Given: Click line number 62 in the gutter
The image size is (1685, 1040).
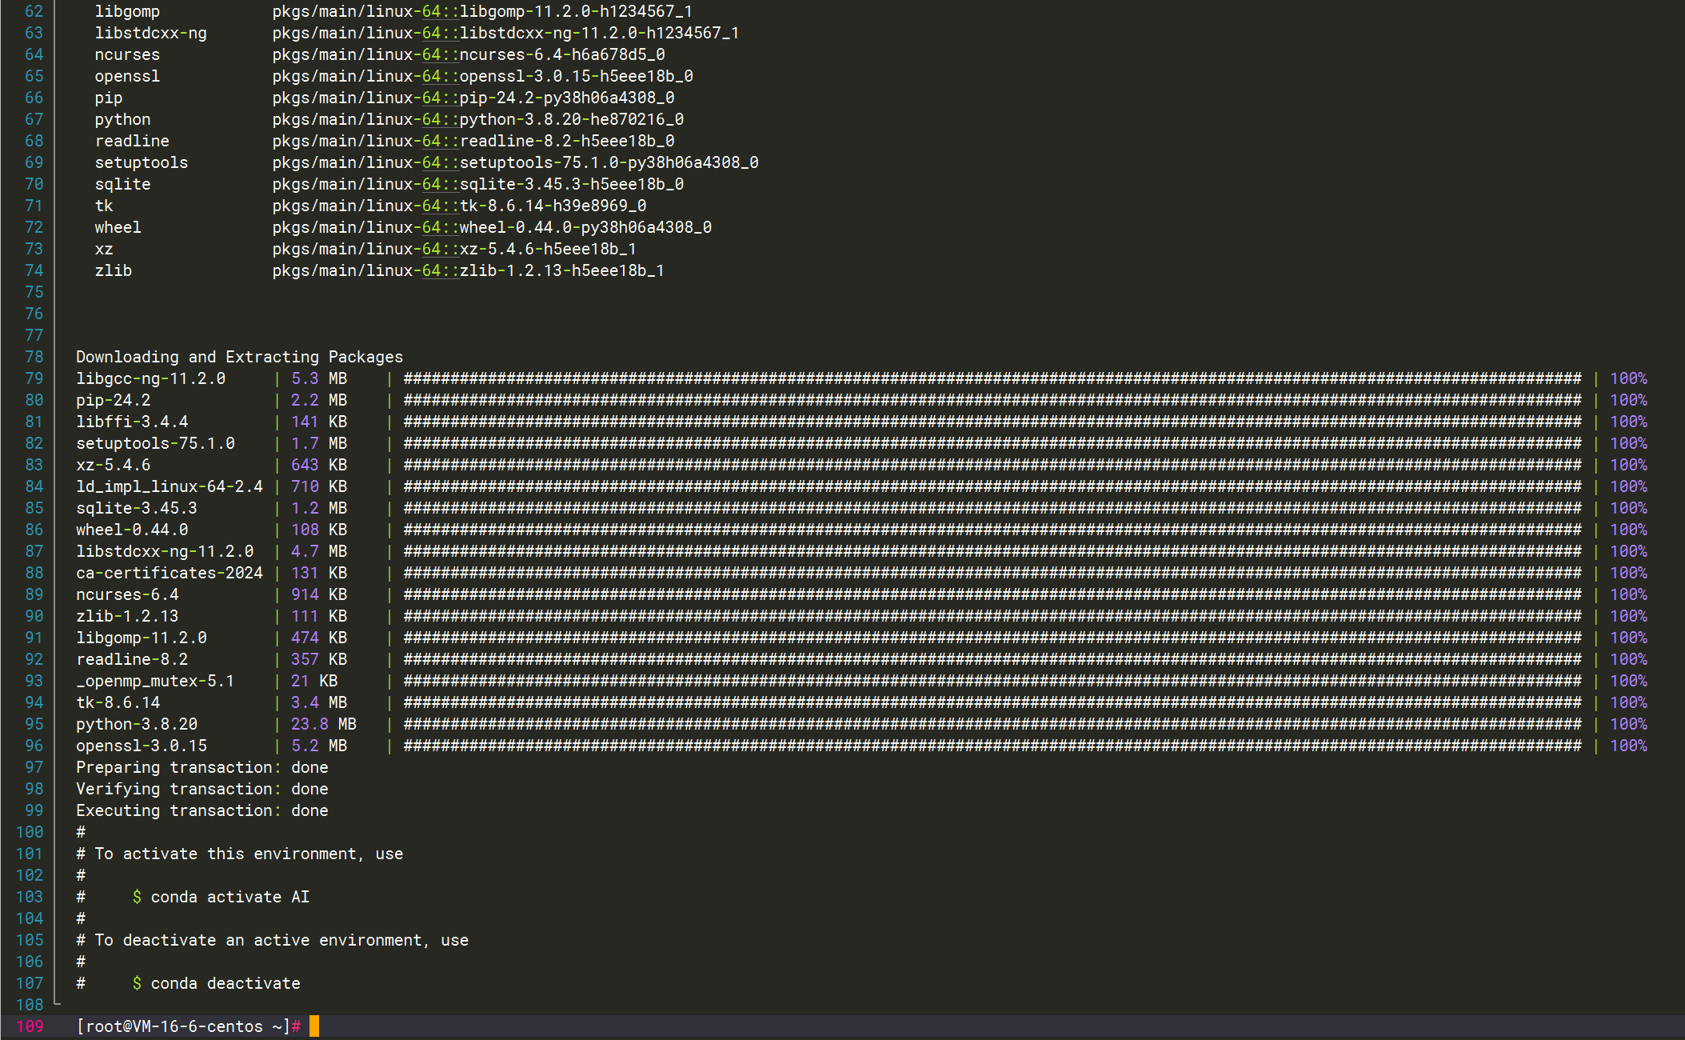Looking at the screenshot, I should pyautogui.click(x=34, y=11).
